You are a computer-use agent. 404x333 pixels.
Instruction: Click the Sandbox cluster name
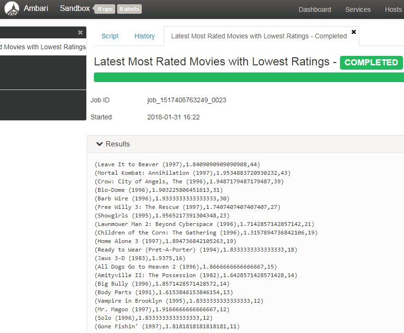pos(75,8)
